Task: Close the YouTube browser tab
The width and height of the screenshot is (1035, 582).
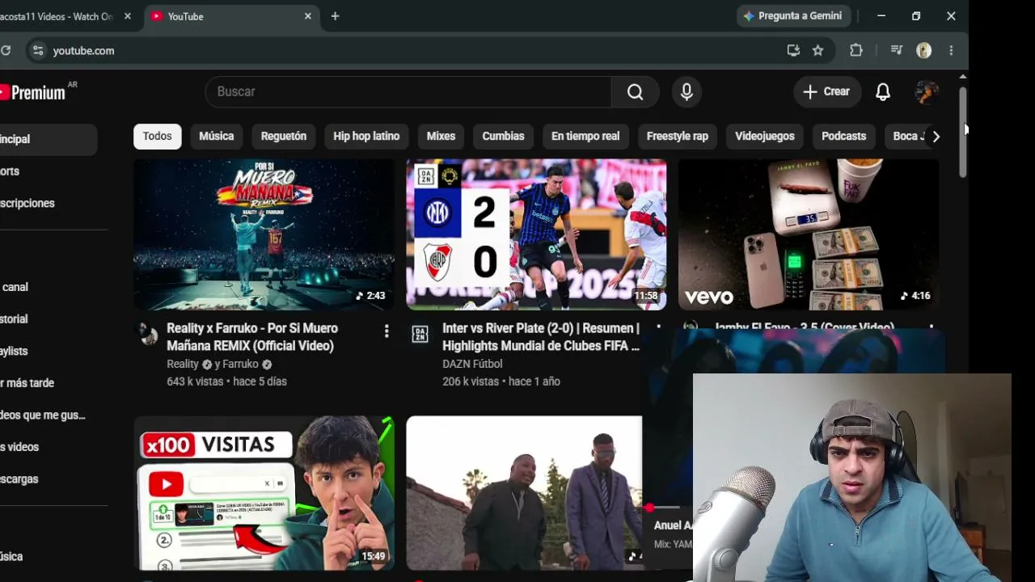Action: pos(307,16)
